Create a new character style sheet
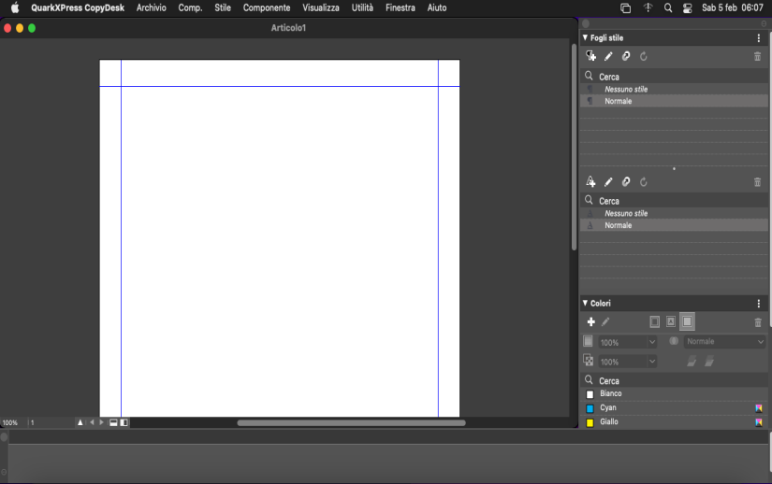The height and width of the screenshot is (484, 772). 590,182
